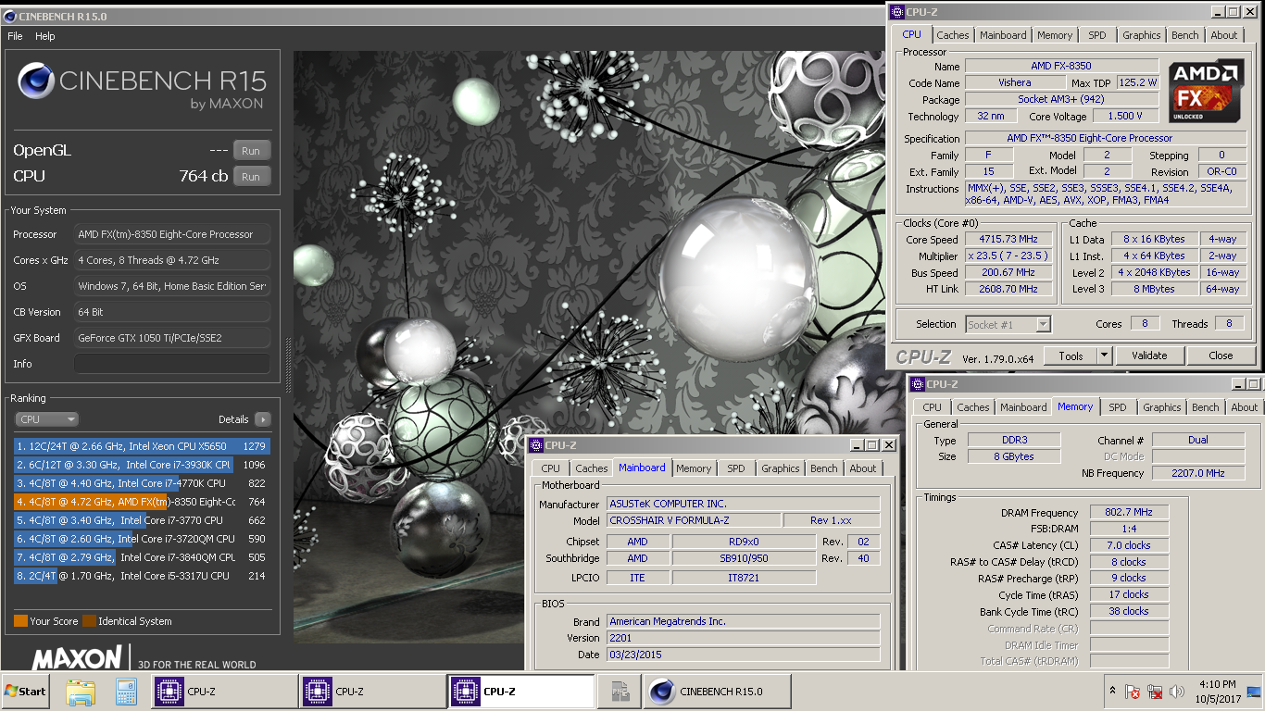Select About tab in CPU-Z Mainboard window
This screenshot has height=711, width=1265.
pyautogui.click(x=863, y=468)
